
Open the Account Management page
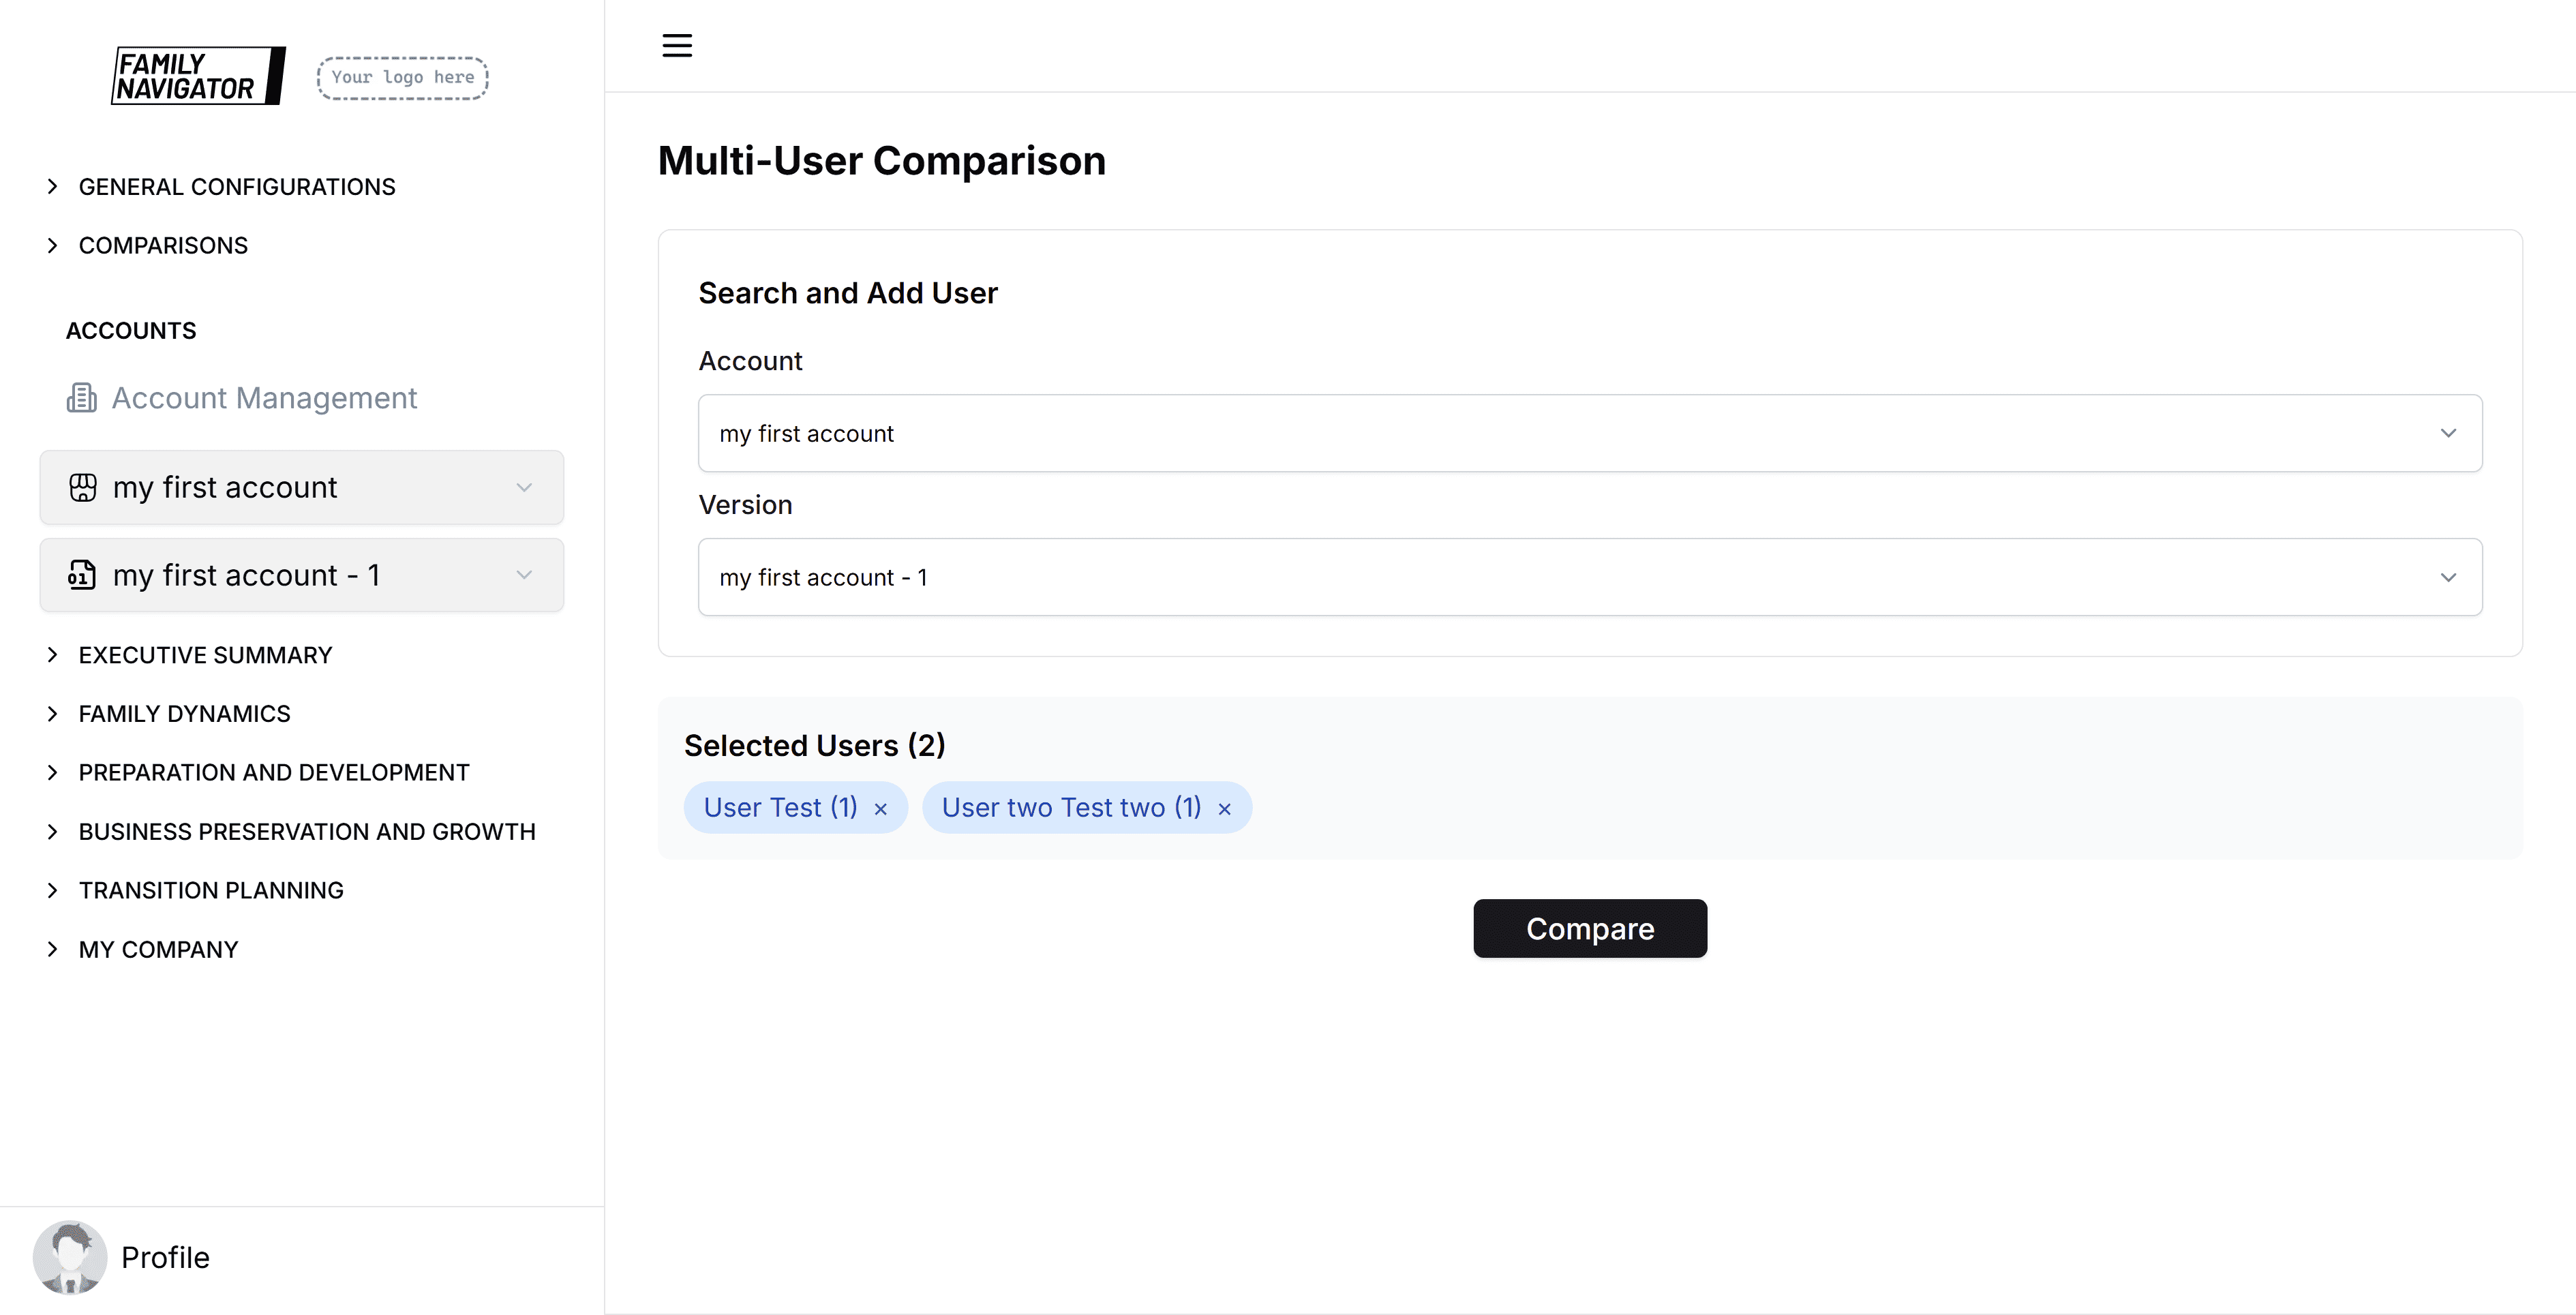(x=264, y=397)
